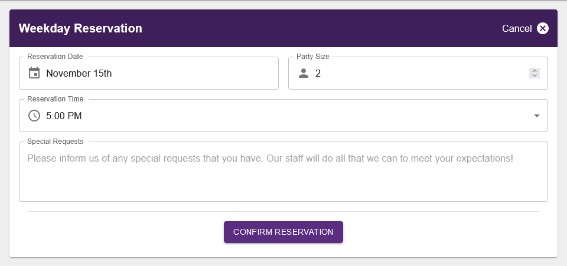This screenshot has width=567, height=266.
Task: Increase party size with the up arrow
Action: [535, 71]
